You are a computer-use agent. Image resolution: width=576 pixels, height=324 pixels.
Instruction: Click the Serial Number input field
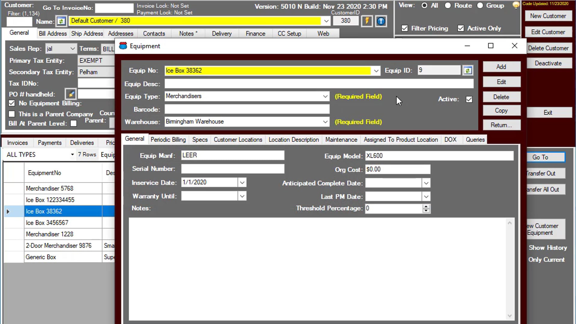point(232,169)
